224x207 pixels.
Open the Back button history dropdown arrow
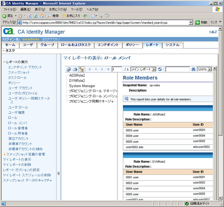pos(16,16)
